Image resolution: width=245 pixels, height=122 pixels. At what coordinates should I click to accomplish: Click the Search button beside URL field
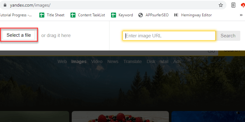point(228,36)
